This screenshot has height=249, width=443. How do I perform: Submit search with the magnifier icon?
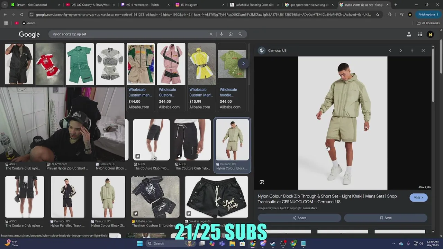point(240,34)
